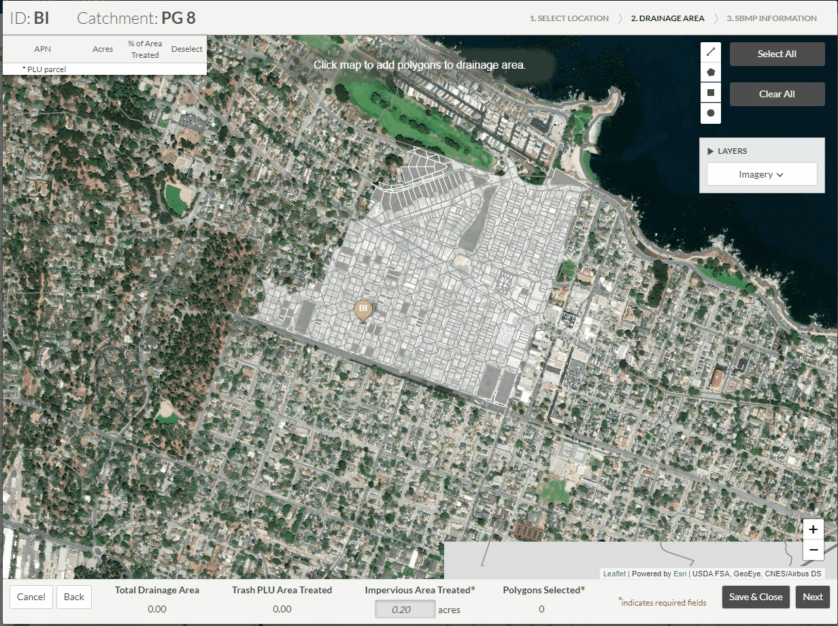Screen dimensions: 838x626
Task: Click the Clear All button
Action: click(x=777, y=94)
